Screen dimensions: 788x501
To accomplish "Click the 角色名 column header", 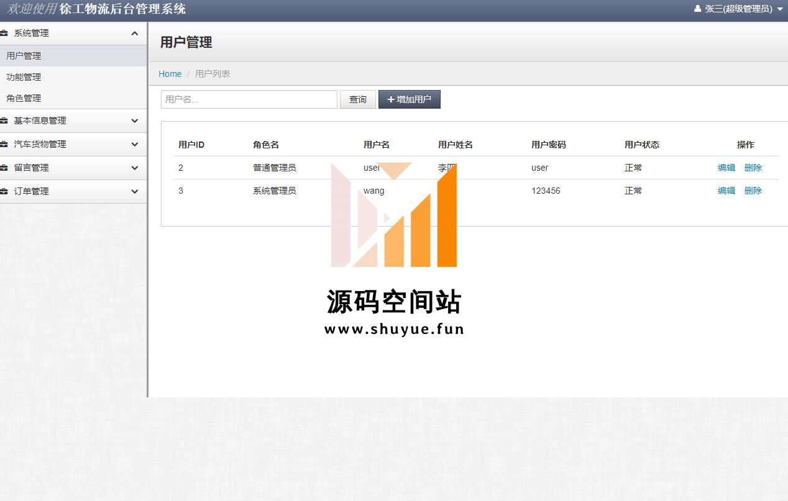I will 266,145.
